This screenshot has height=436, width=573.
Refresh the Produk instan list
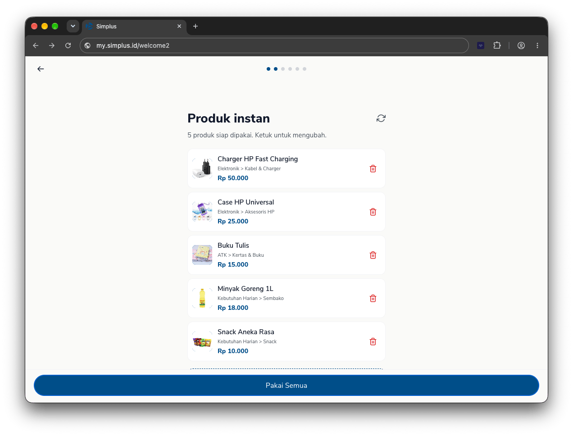(381, 118)
